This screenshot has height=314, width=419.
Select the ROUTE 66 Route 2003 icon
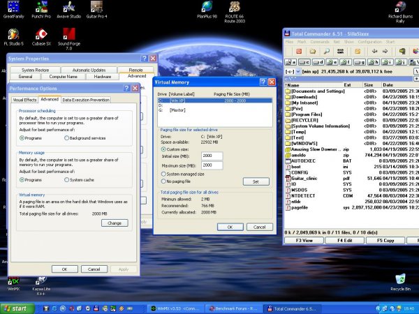click(235, 12)
